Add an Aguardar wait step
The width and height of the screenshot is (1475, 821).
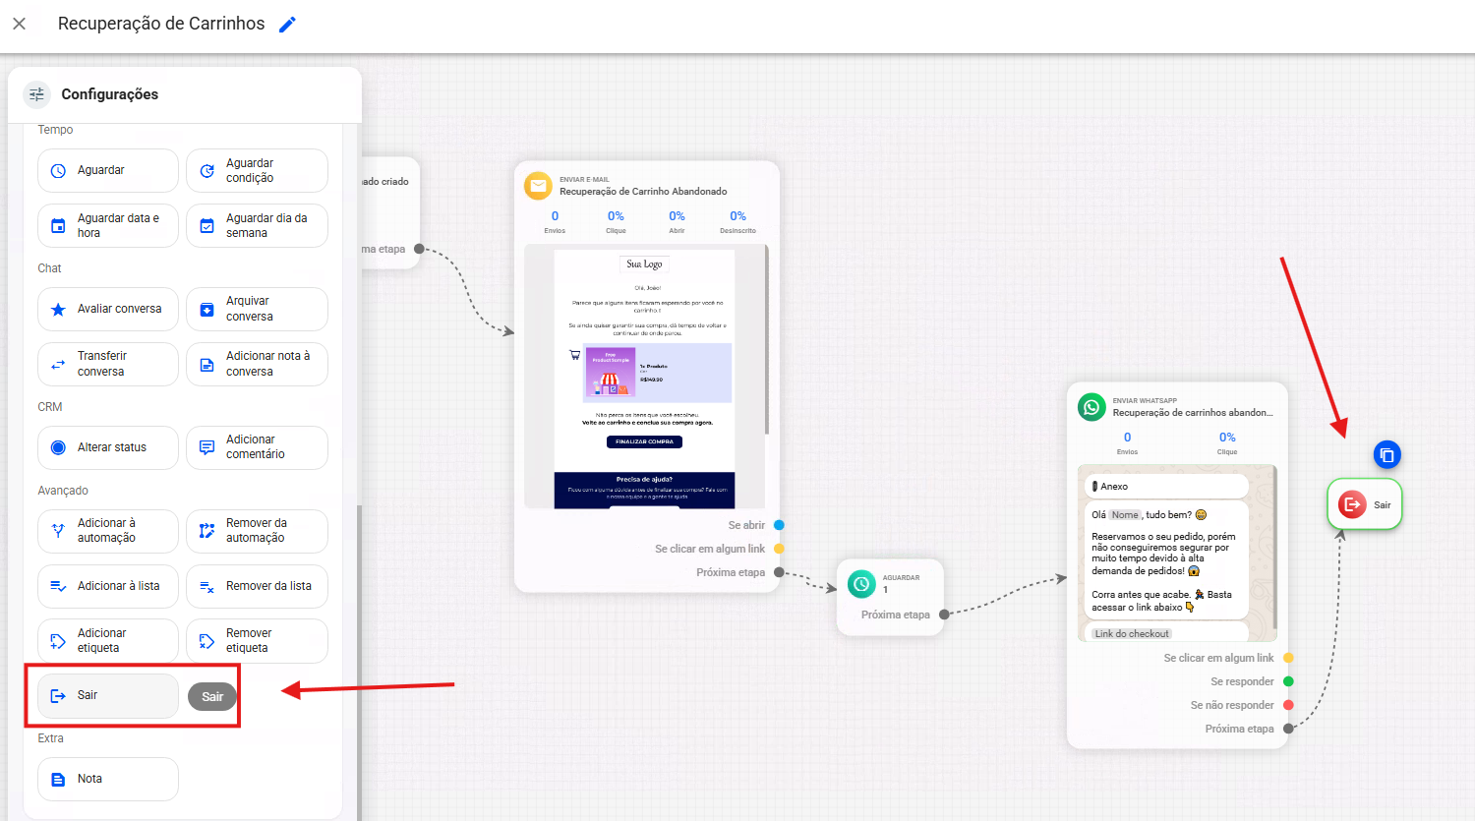(108, 170)
